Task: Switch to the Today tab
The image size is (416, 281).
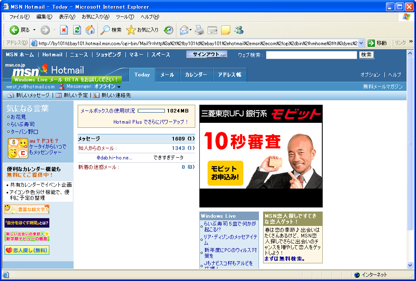Action: tap(142, 75)
